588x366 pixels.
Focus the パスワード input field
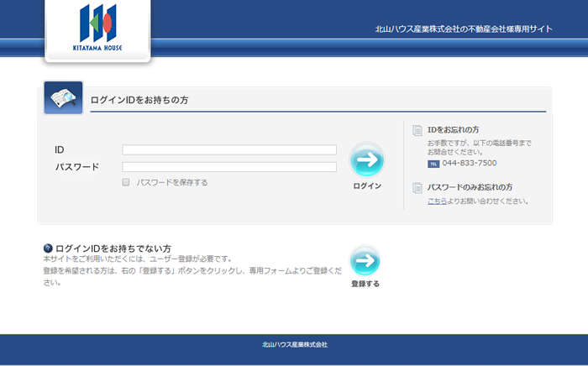tap(229, 167)
